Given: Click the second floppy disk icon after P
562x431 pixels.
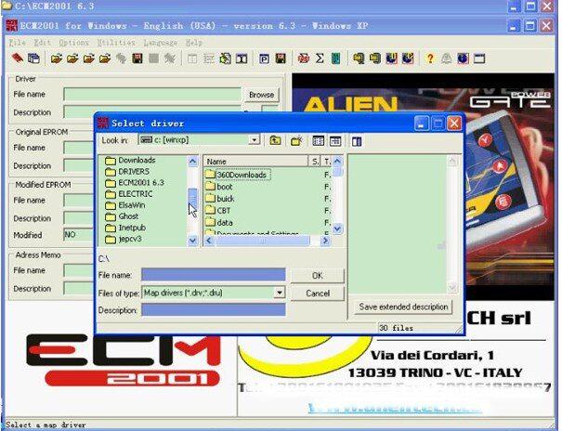Looking at the screenshot, I should coord(281,59).
